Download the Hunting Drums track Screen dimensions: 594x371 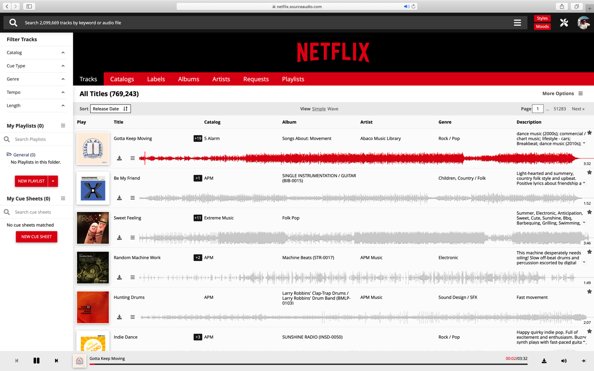[x=119, y=317]
